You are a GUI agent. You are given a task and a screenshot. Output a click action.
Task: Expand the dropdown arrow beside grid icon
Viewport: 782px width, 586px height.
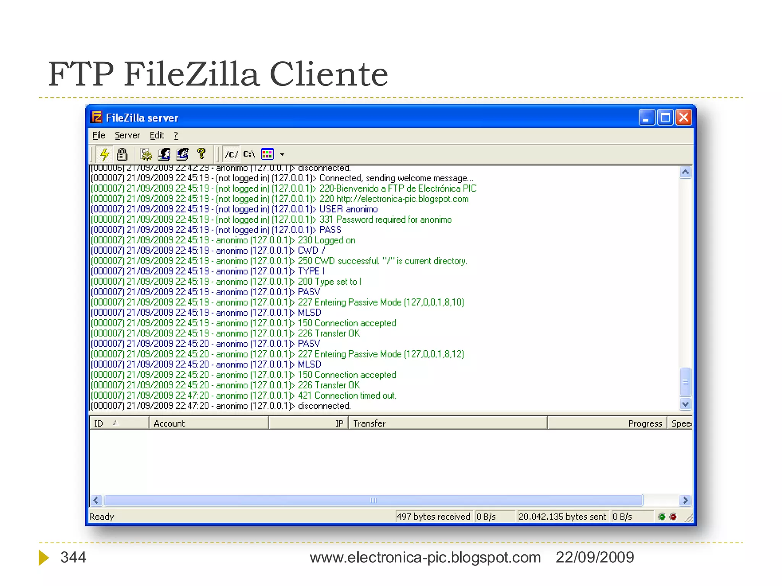coord(282,155)
